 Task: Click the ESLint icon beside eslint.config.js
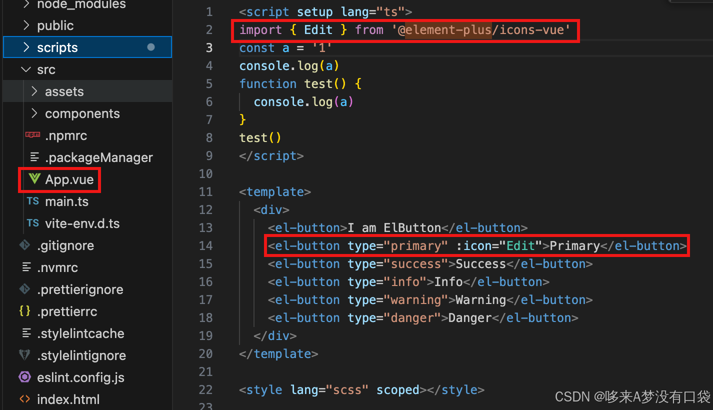coord(24,377)
